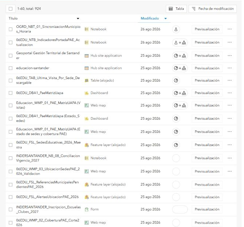The width and height of the screenshot is (244, 227).
Task: Click the Dashboard icon for 06EDU_DBA1_PaeMatrizUapa
Action: (x=87, y=93)
